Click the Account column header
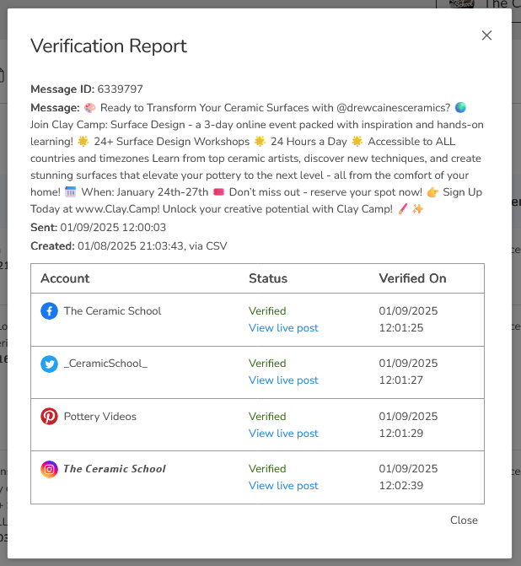 [65, 278]
